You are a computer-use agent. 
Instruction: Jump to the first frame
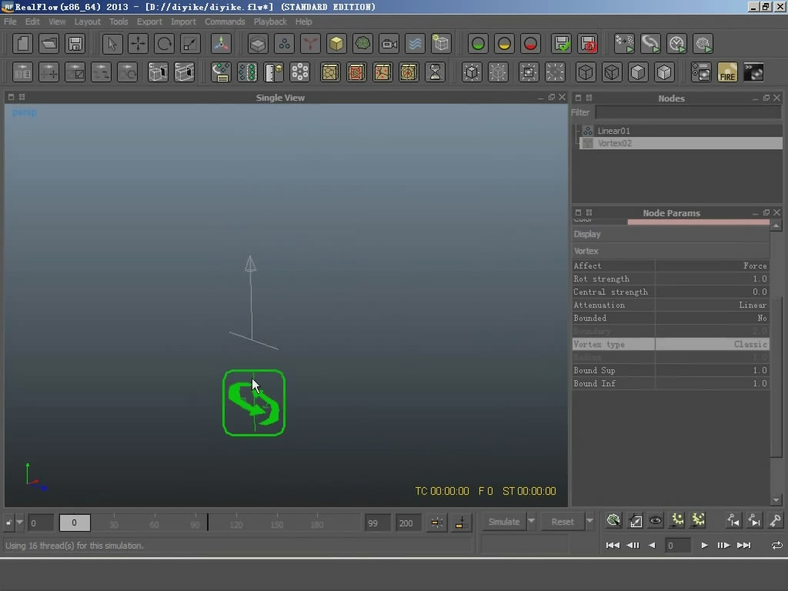612,546
